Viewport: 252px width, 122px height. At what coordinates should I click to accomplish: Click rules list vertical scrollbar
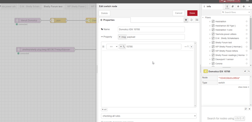(x=195, y=75)
